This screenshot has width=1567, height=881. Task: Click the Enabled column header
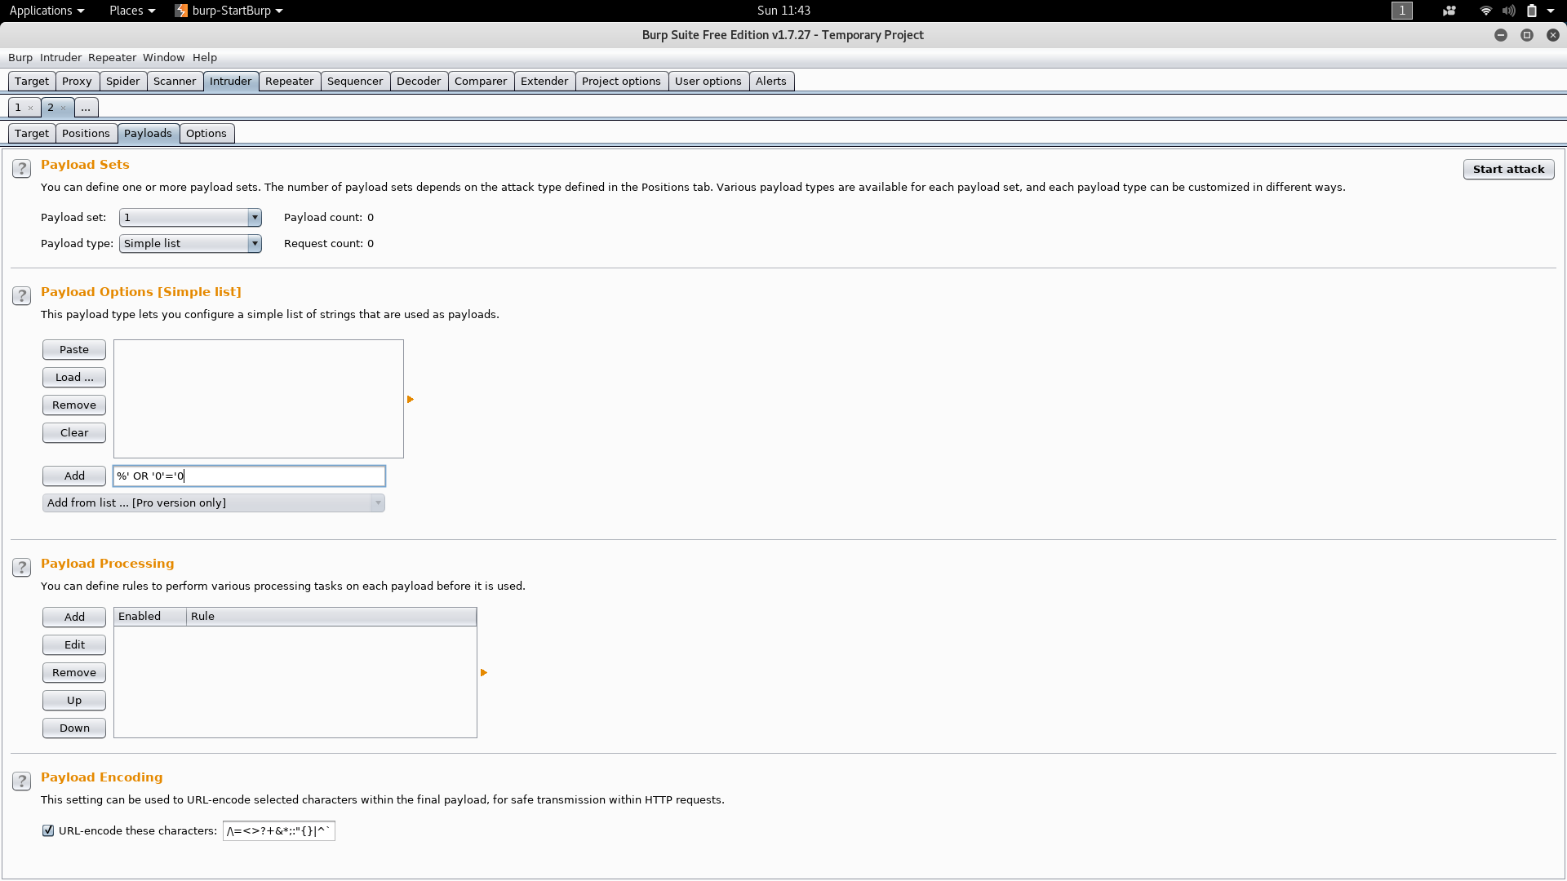pyautogui.click(x=150, y=616)
